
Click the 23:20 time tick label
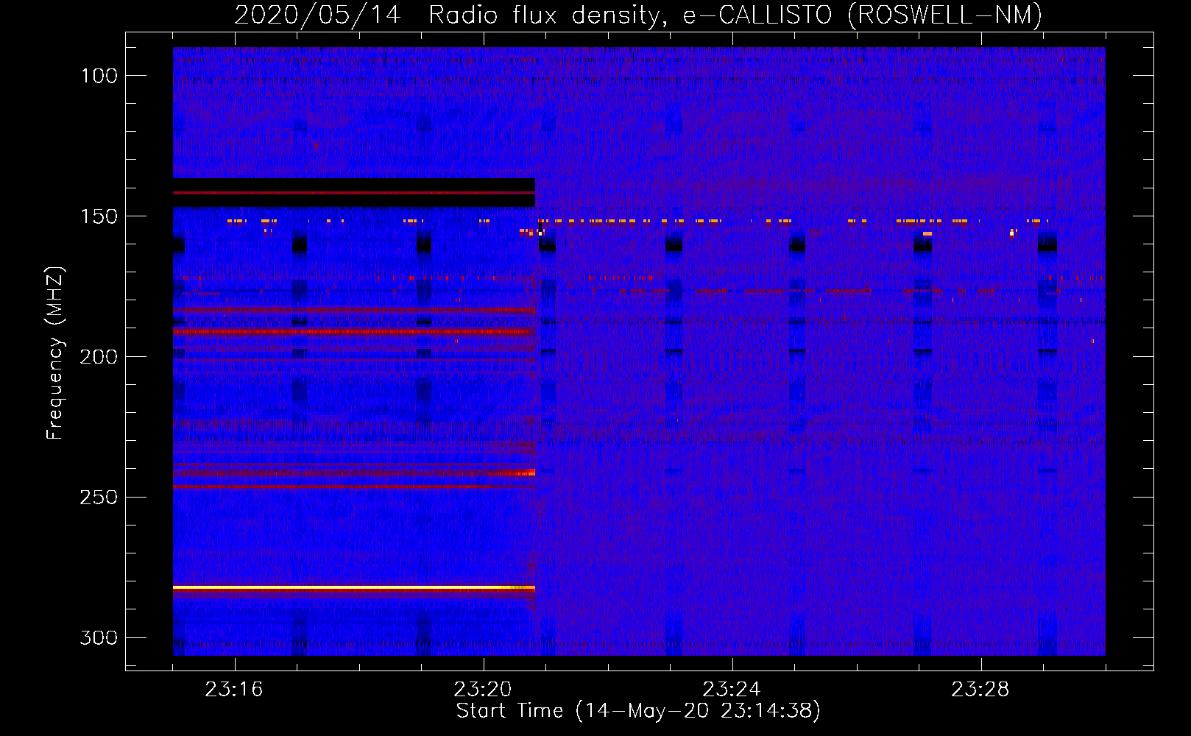click(483, 690)
